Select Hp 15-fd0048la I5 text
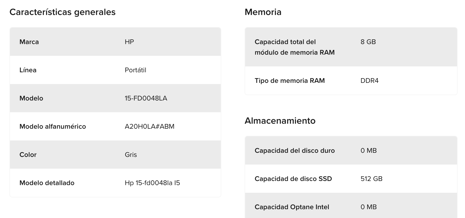Image resolution: width=465 pixels, height=218 pixels. (x=152, y=183)
